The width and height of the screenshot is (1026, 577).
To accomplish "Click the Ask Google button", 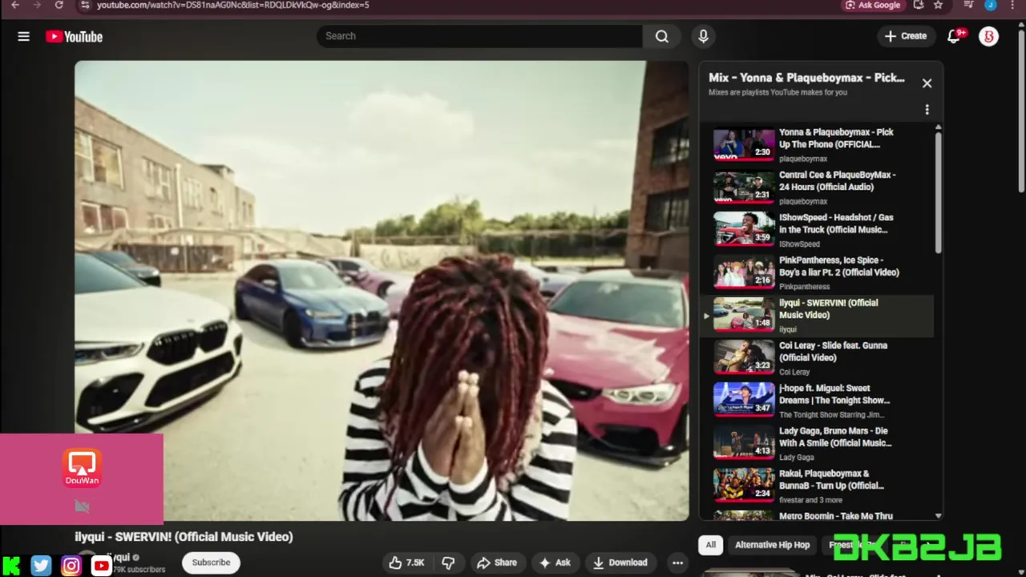I will click(x=873, y=5).
